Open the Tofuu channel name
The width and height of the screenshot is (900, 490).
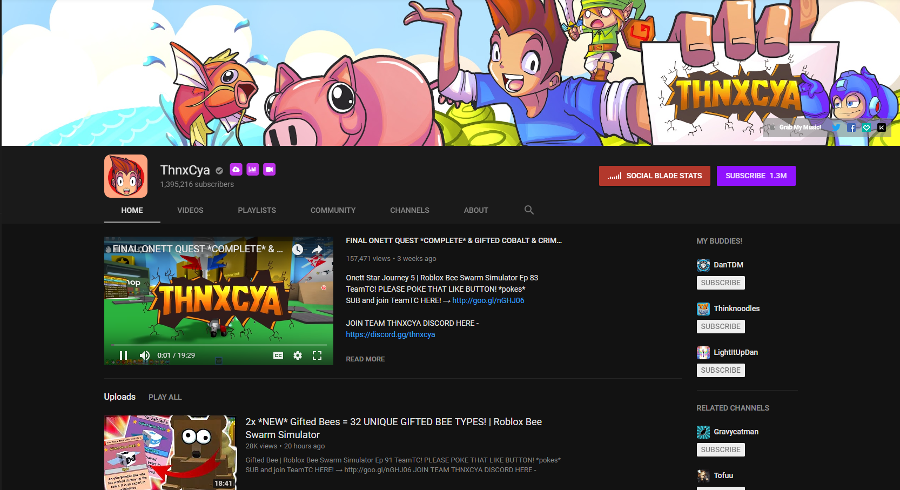tap(724, 475)
